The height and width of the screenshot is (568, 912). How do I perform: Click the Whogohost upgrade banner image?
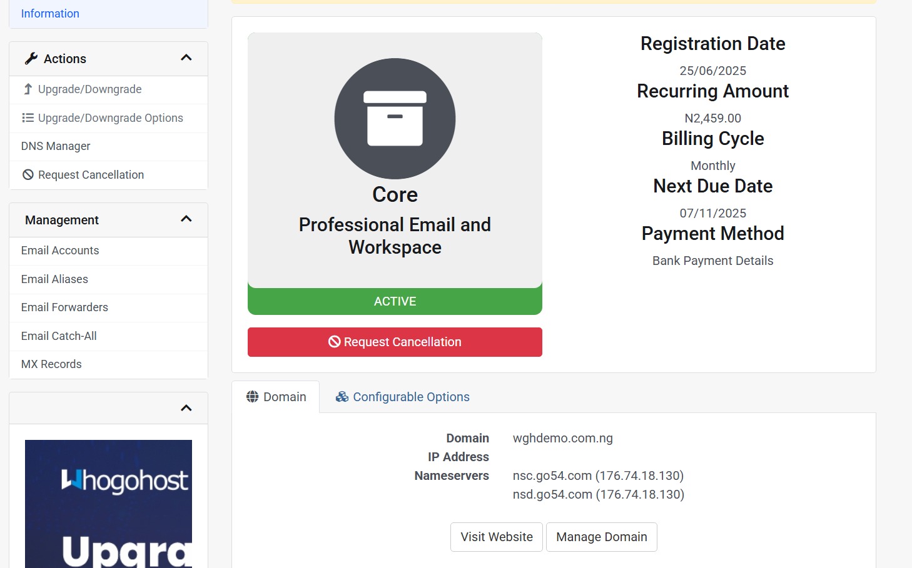pyautogui.click(x=108, y=504)
